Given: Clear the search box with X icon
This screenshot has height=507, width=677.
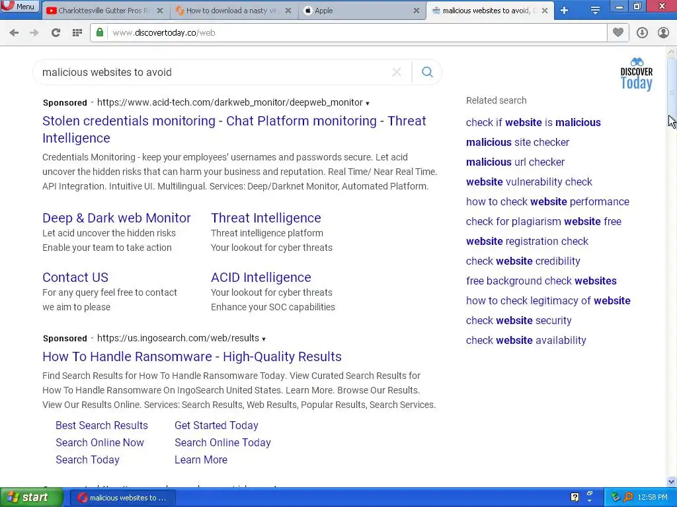Looking at the screenshot, I should pyautogui.click(x=397, y=72).
